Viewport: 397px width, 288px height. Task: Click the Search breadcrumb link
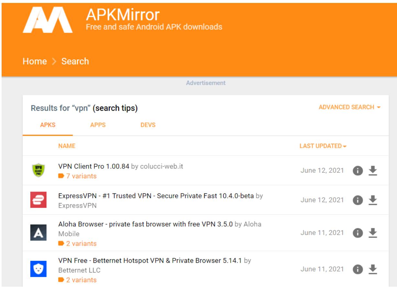76,61
